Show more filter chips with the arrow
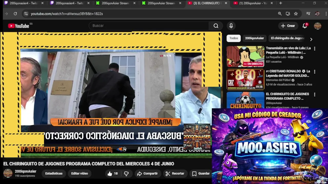This screenshot has width=328, height=184. click(311, 39)
